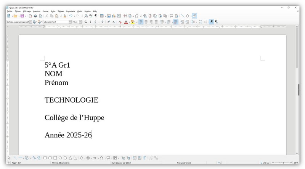Toggle Bold formatting (G button)
Image resolution: width=305 pixels, height=169 pixels.
[85, 22]
